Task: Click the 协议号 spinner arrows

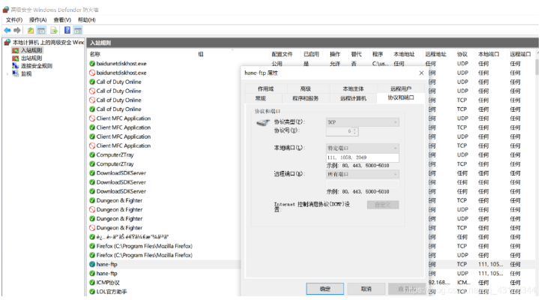Action: (354, 131)
